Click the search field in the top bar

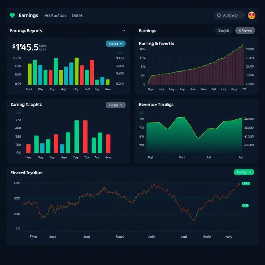coord(230,15)
